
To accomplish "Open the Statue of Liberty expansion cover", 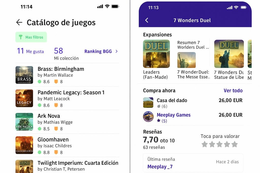I will pos(229,54).
